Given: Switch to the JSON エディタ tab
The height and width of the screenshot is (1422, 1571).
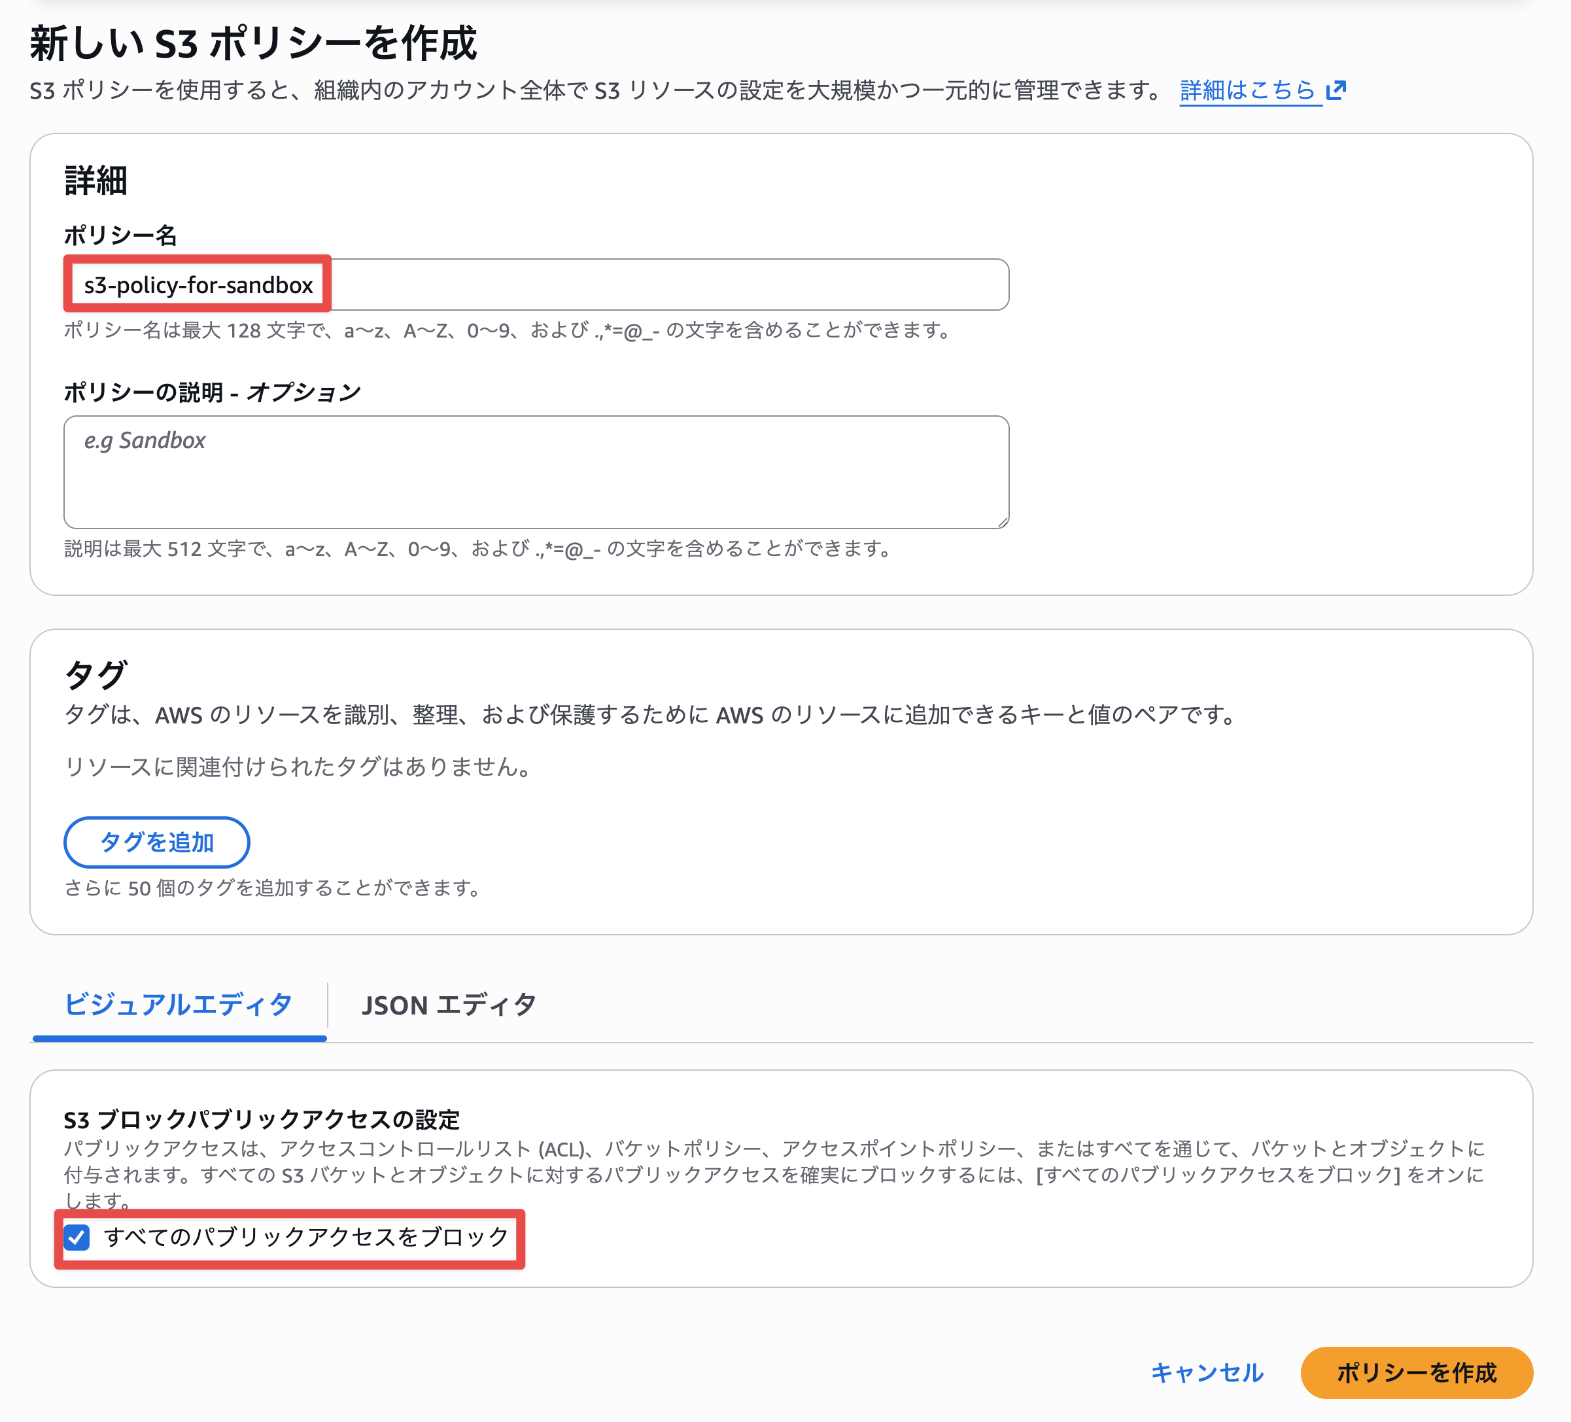Looking at the screenshot, I should click(x=449, y=1005).
